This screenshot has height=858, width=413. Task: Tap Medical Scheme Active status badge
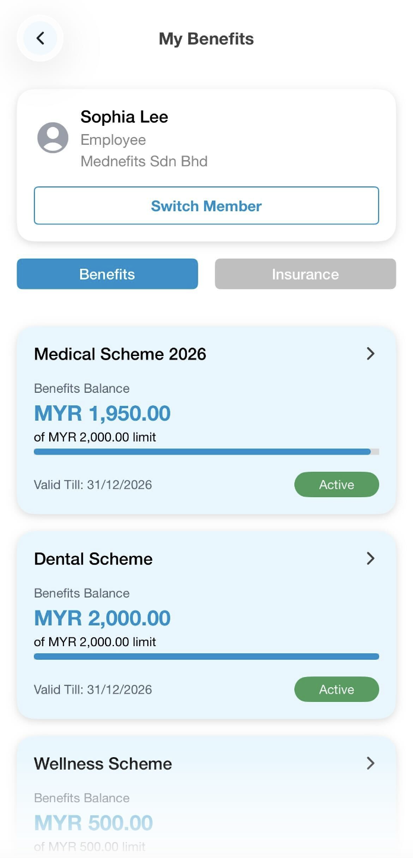click(336, 485)
